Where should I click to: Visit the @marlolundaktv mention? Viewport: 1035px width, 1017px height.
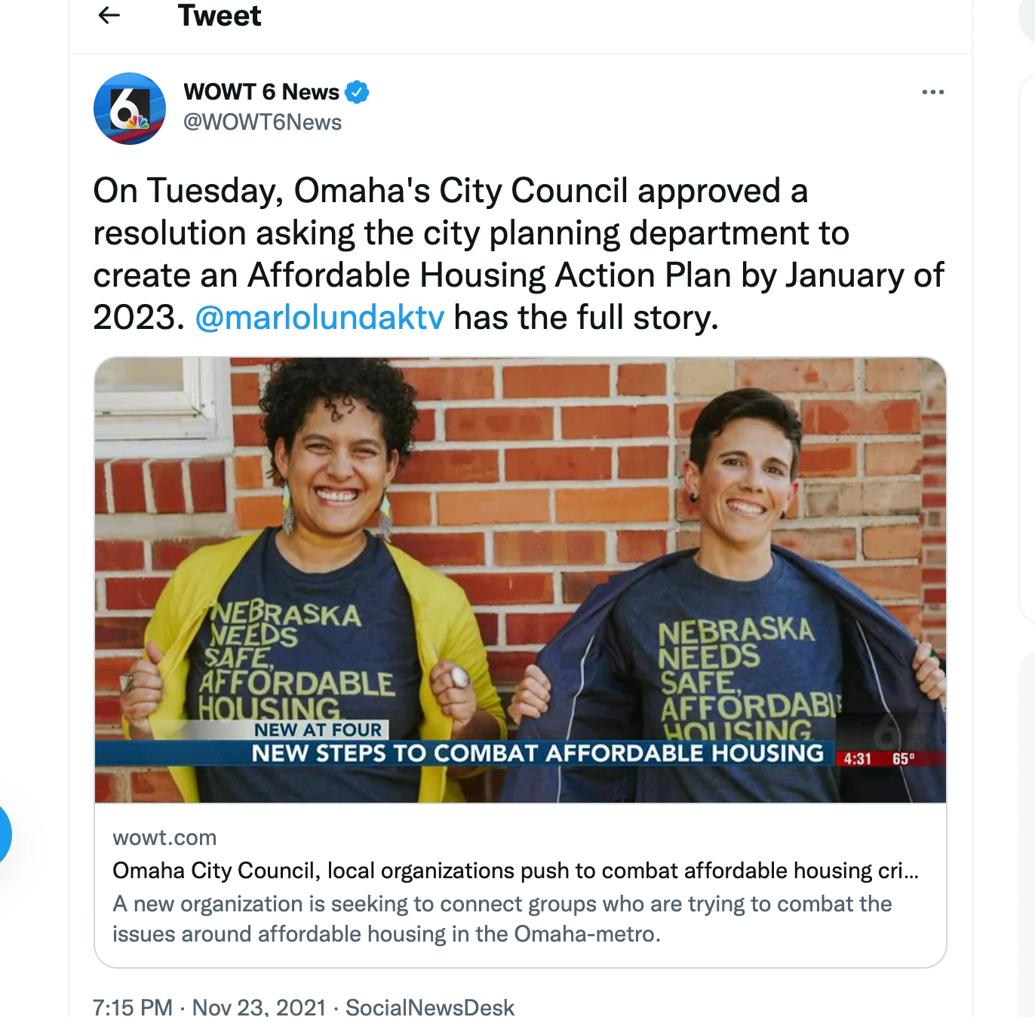tap(320, 318)
